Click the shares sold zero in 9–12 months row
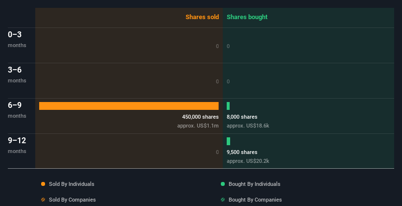402x206 pixels. click(x=217, y=152)
